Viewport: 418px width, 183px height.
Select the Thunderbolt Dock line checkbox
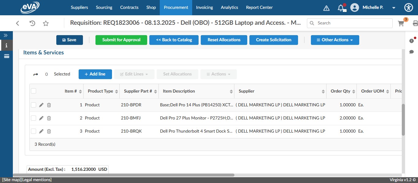point(33,131)
